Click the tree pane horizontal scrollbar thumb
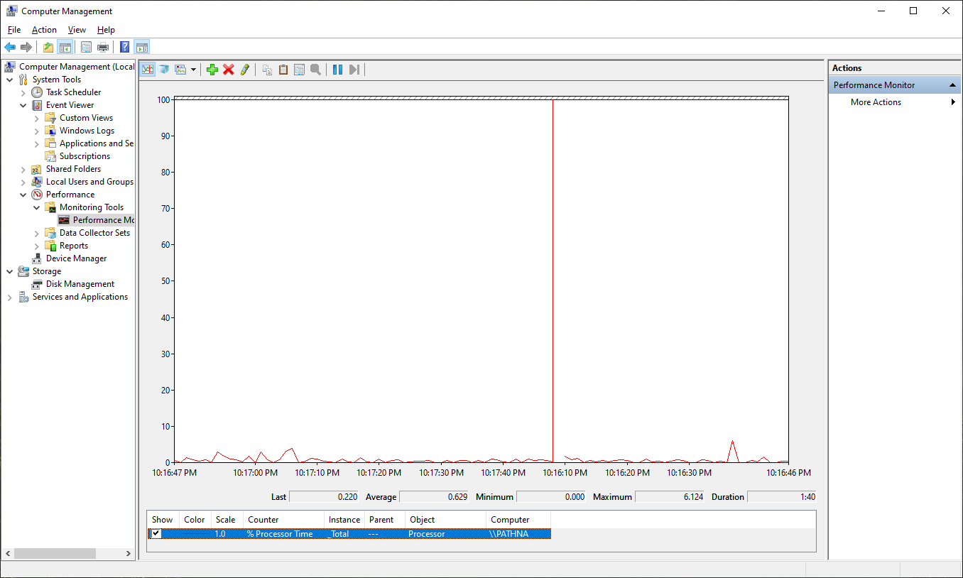This screenshot has height=578, width=963. tap(55, 553)
